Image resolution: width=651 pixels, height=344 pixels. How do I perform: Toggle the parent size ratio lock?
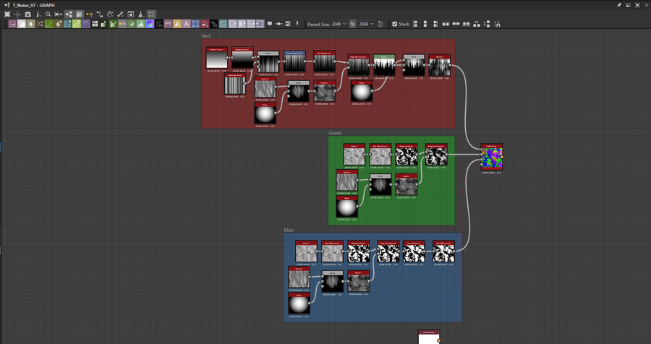352,24
